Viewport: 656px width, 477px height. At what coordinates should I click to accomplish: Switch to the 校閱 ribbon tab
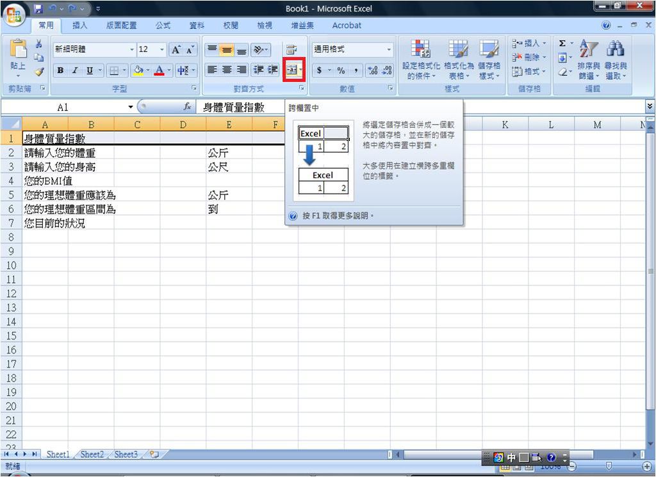[x=231, y=26]
